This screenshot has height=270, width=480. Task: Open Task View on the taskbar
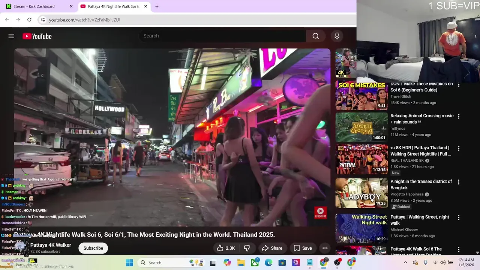click(x=213, y=262)
